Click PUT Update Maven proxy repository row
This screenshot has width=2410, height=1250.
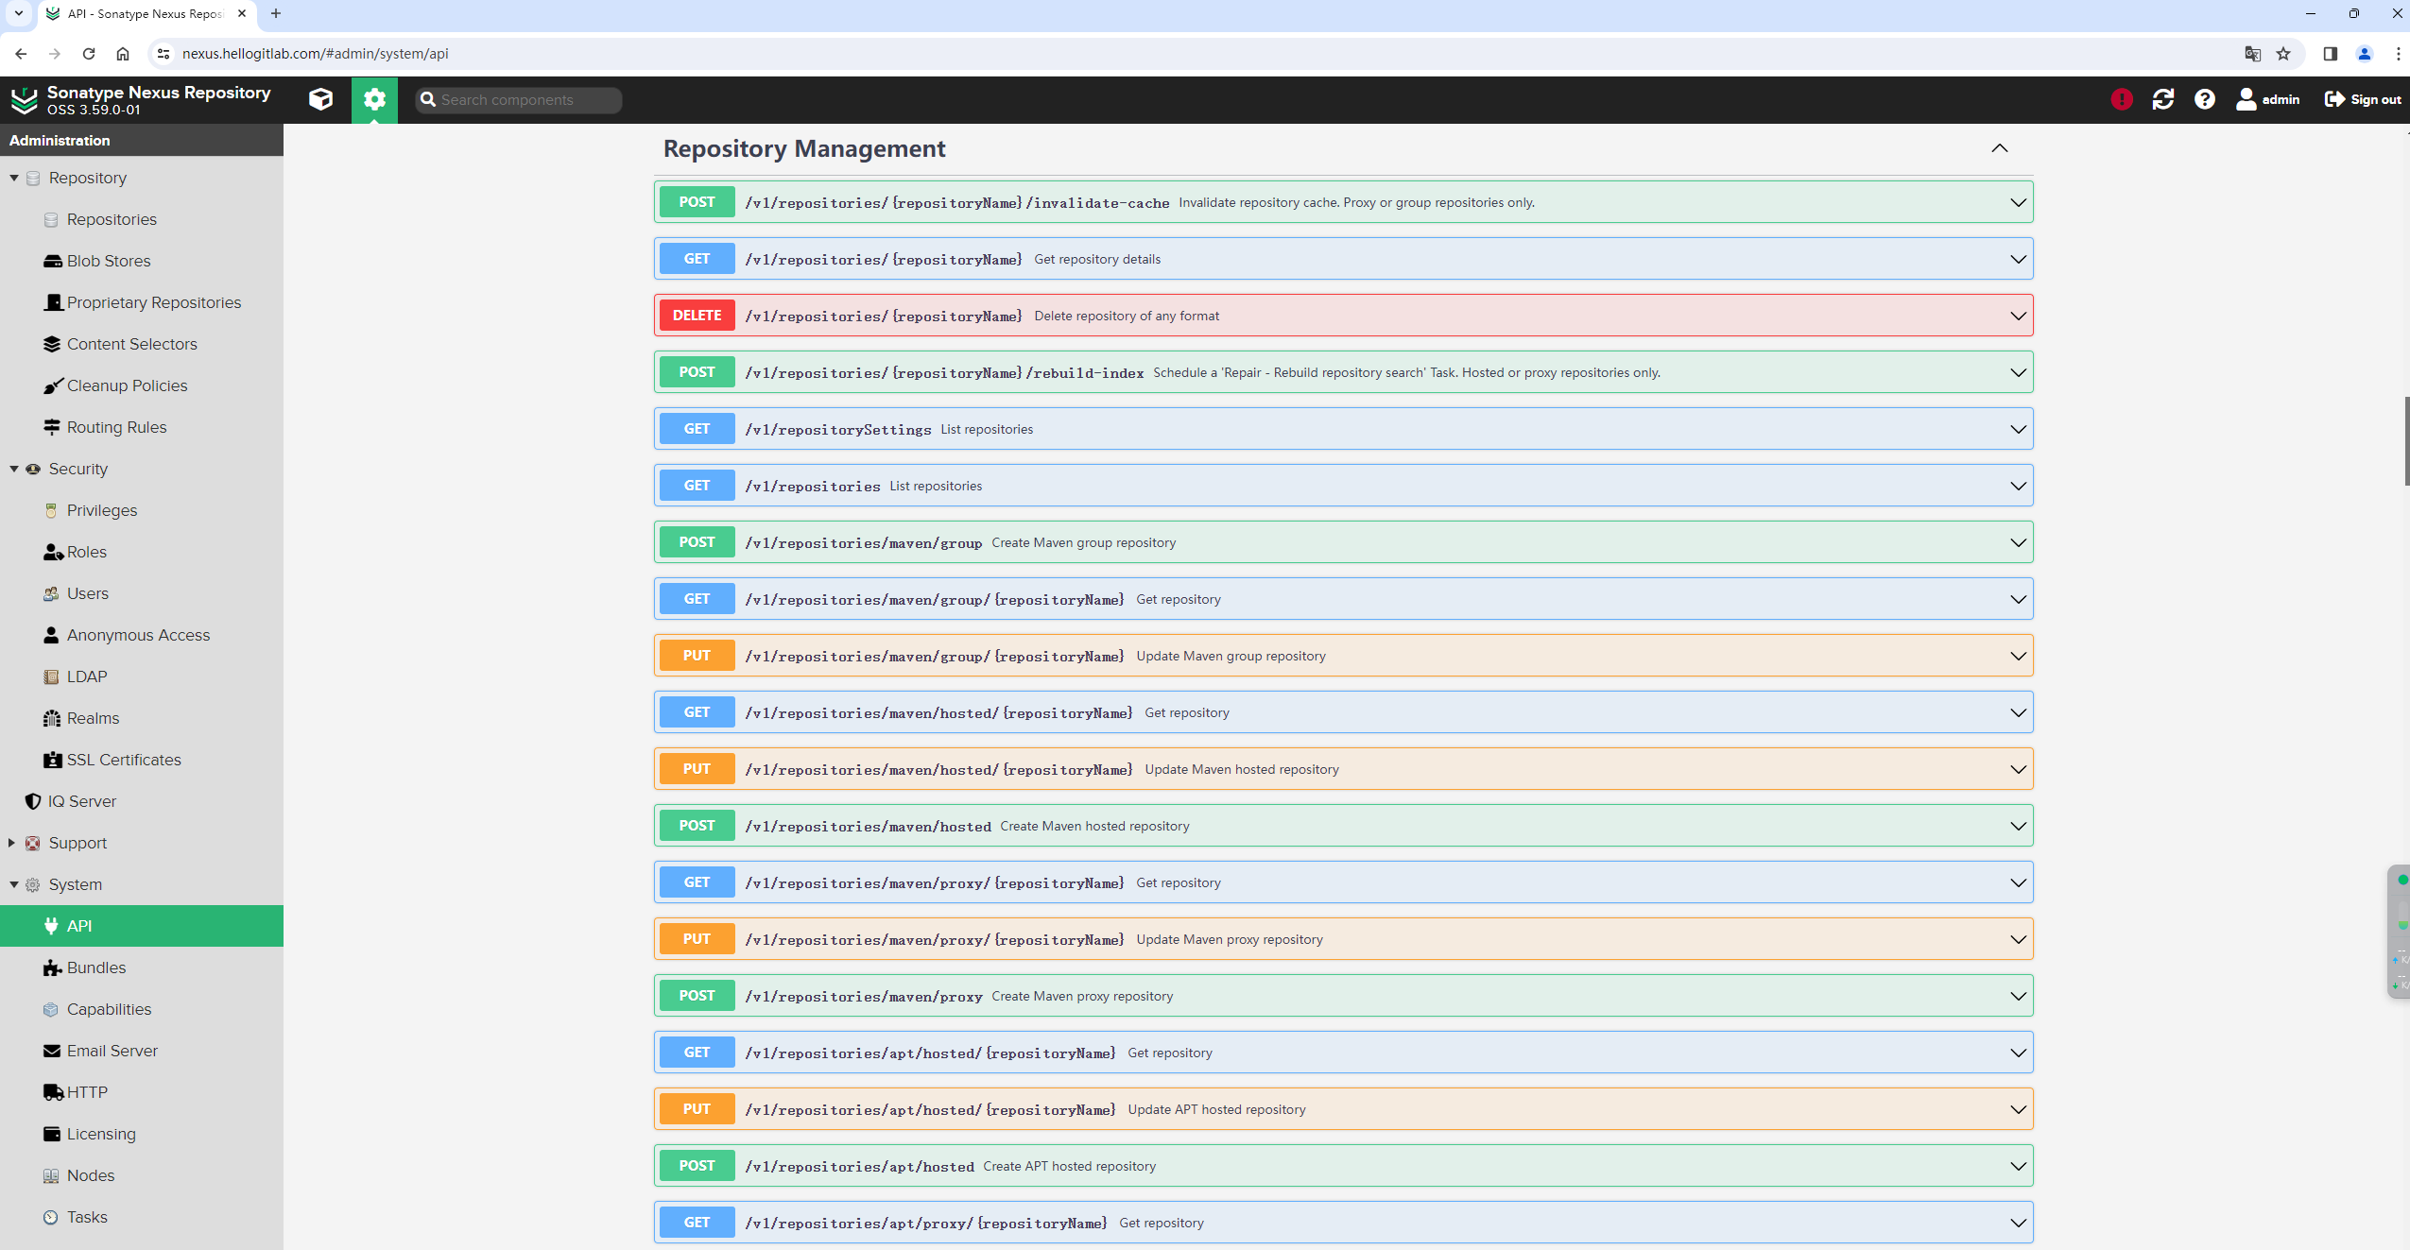click(1343, 939)
